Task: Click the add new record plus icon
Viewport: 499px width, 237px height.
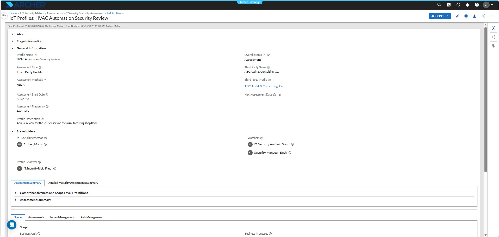Action: [x=466, y=16]
